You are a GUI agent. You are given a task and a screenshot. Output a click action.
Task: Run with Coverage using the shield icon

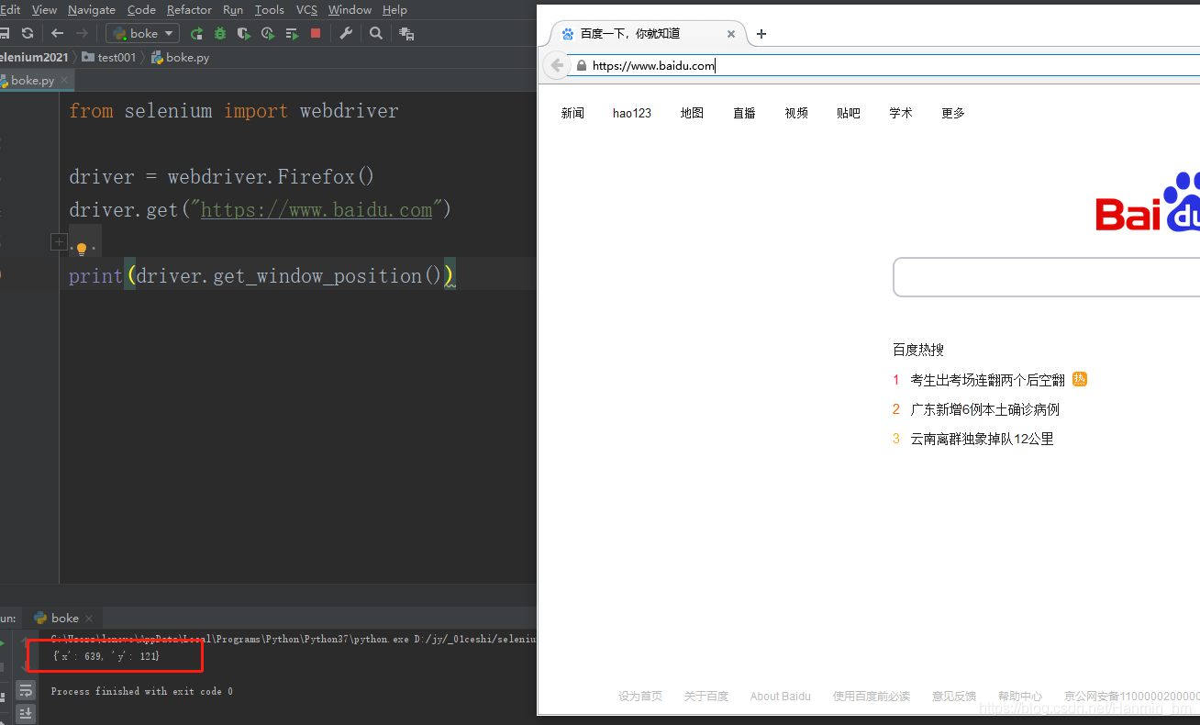[x=244, y=33]
